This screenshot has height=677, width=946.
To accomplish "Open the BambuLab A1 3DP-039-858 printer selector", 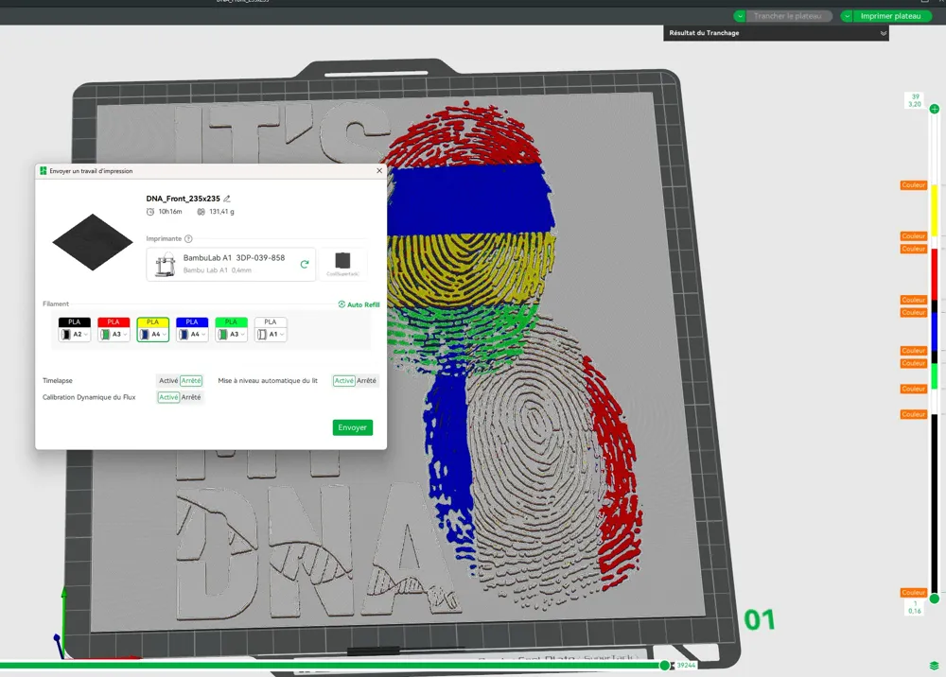I will [x=231, y=264].
